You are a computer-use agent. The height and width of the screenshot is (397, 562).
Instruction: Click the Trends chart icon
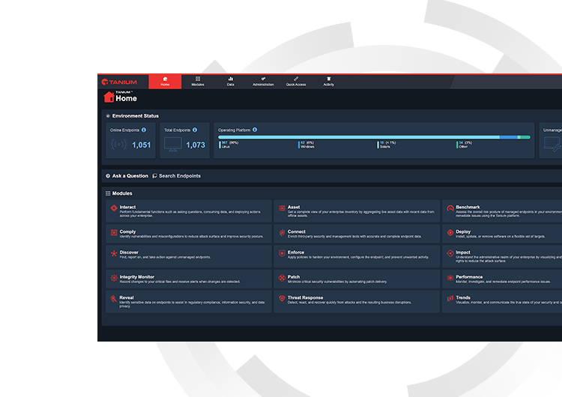(x=450, y=298)
